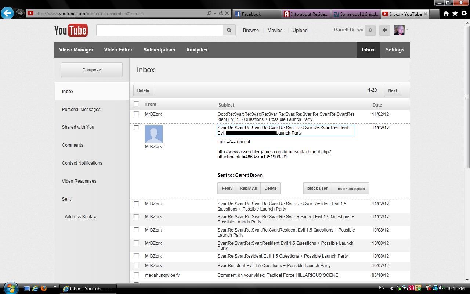The height and width of the screenshot is (294, 470).
Task: Check box for first collapsed 11/02/12 message below
Action: tap(136, 204)
